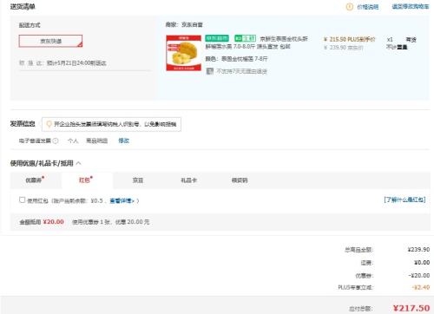
Task: Switch to the 礼品卡 tab
Action: point(188,180)
